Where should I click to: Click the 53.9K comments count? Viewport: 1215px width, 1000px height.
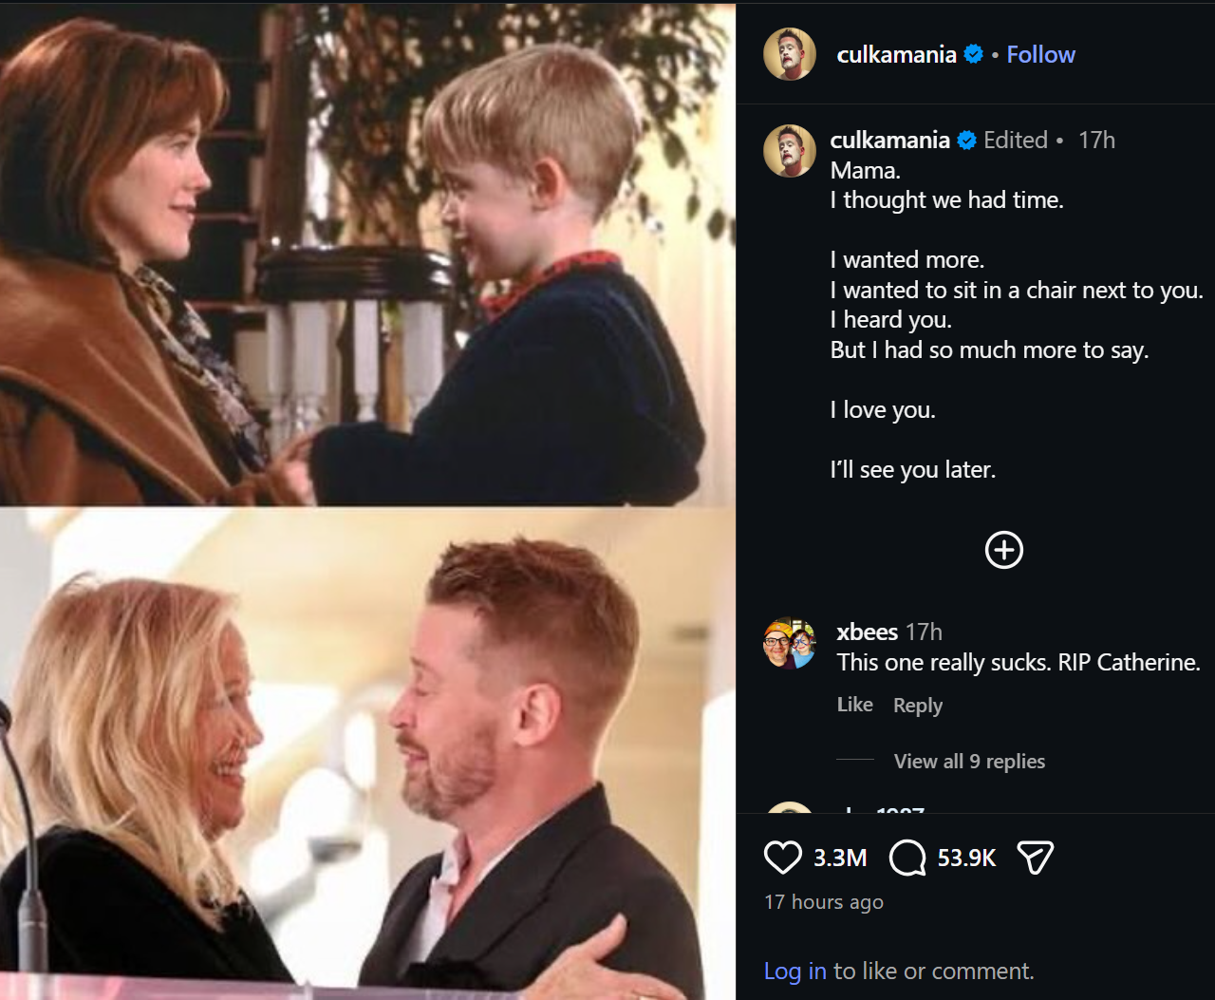click(966, 858)
